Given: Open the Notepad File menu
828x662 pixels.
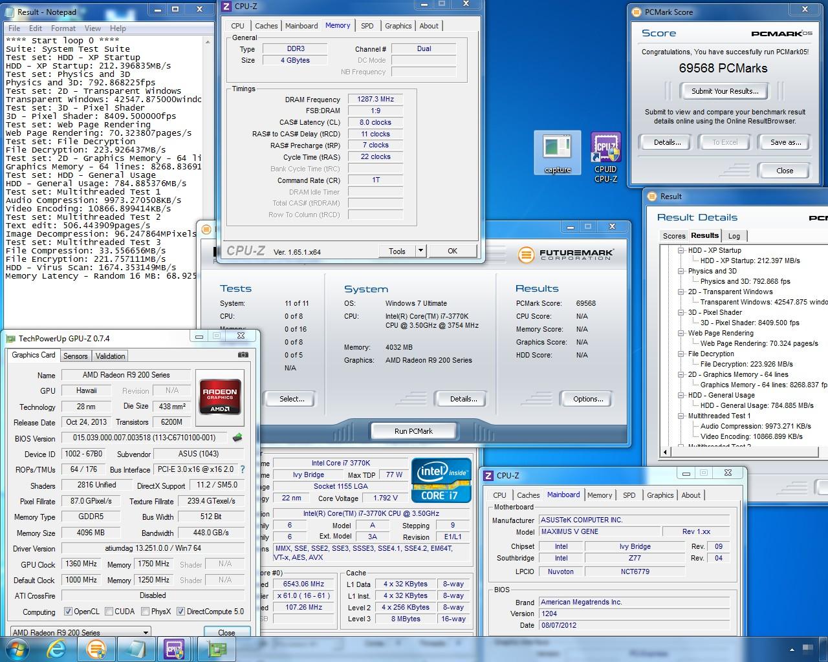Looking at the screenshot, I should tap(14, 28).
